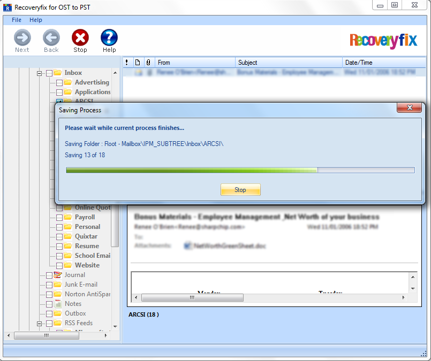Click preview pane scroll down arrow
The width and height of the screenshot is (431, 361).
(x=413, y=288)
